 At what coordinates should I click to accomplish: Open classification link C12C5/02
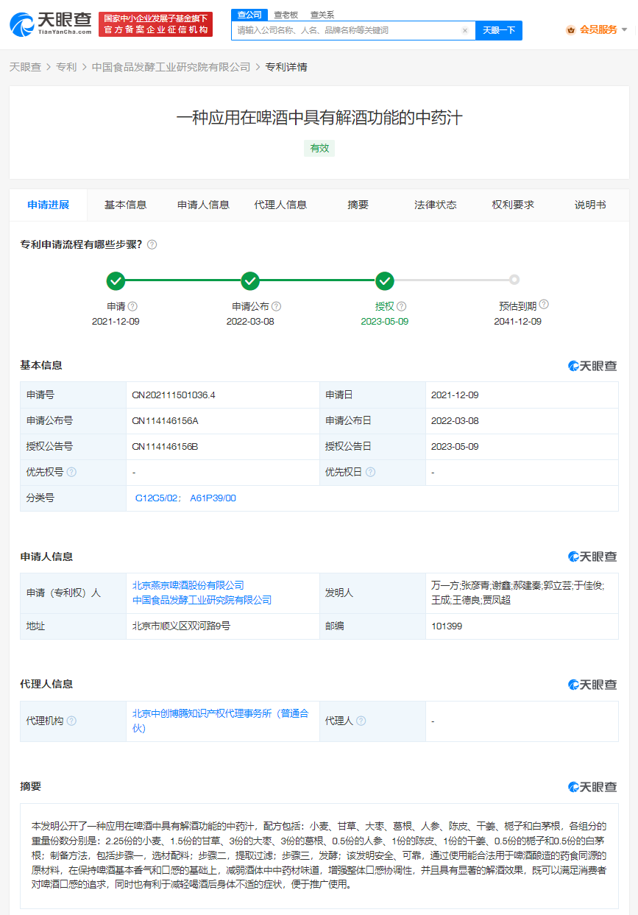[x=157, y=498]
